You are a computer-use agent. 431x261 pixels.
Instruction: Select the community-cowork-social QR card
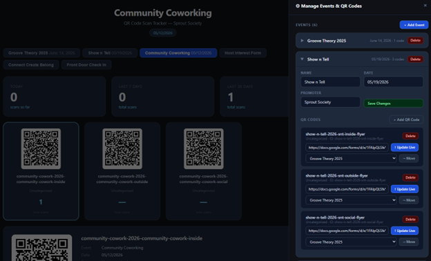[204, 171]
